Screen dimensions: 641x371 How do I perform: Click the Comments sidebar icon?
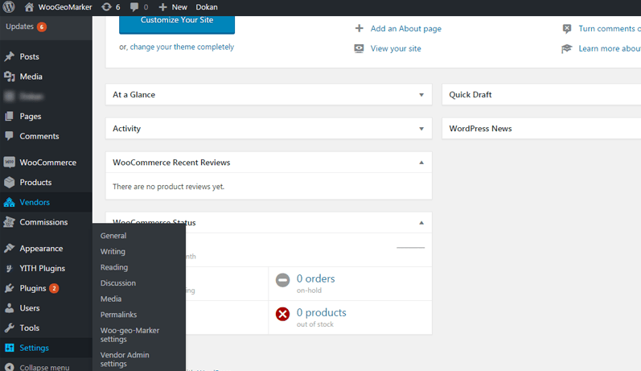pos(10,136)
